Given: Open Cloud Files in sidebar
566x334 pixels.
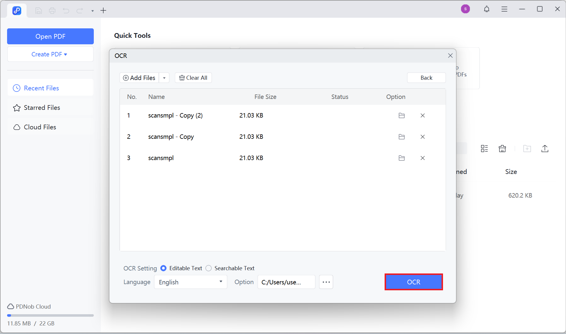Looking at the screenshot, I should coord(40,127).
